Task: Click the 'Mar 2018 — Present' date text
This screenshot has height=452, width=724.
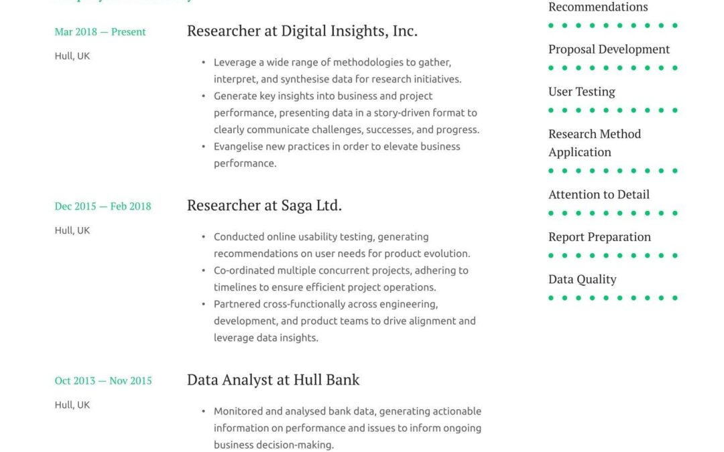Action: pyautogui.click(x=100, y=31)
